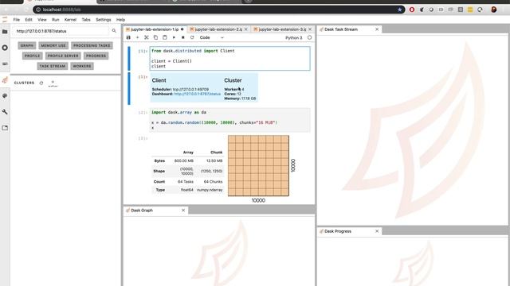The image size is (510, 286).
Task: Close the jupyter-lab-extension-2 tab
Action: [x=246, y=29]
